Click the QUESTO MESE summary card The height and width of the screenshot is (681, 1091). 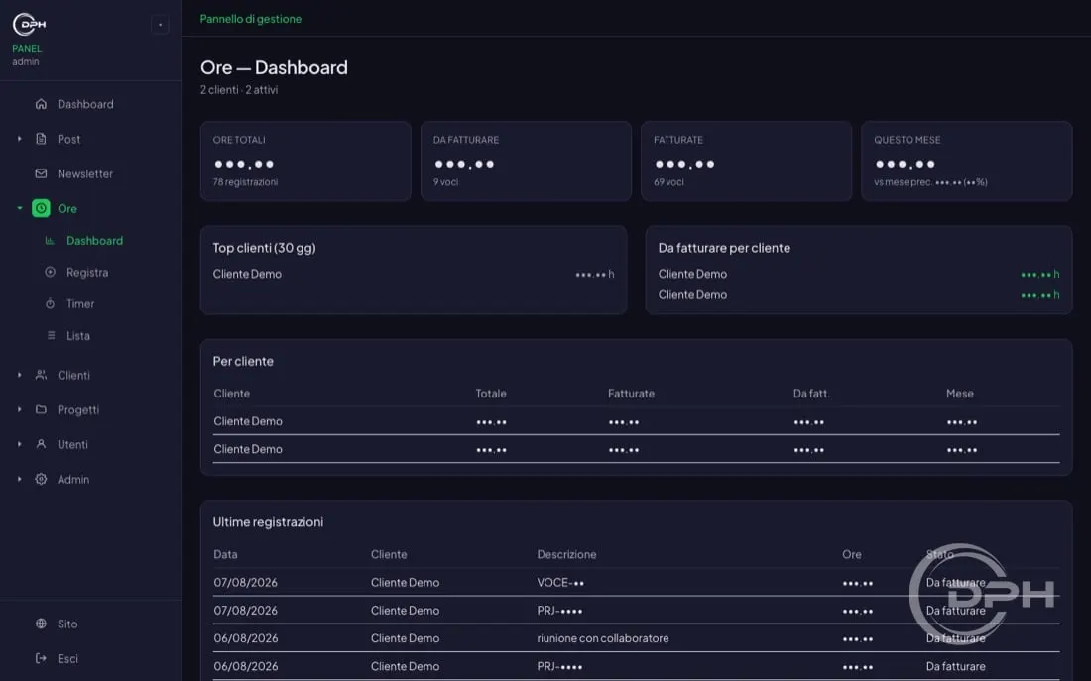click(x=966, y=162)
